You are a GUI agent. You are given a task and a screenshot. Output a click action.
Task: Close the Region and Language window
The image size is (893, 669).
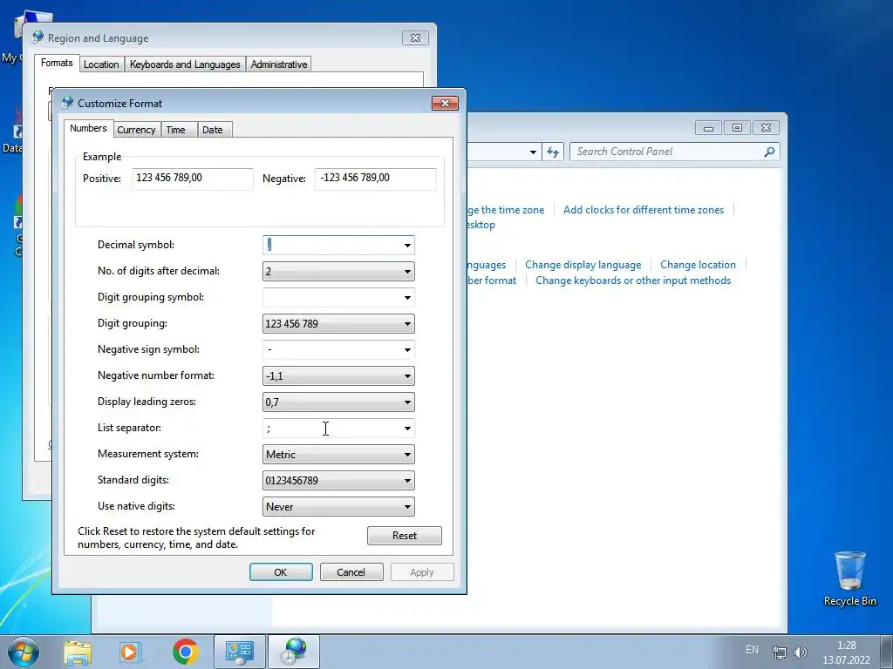(415, 38)
